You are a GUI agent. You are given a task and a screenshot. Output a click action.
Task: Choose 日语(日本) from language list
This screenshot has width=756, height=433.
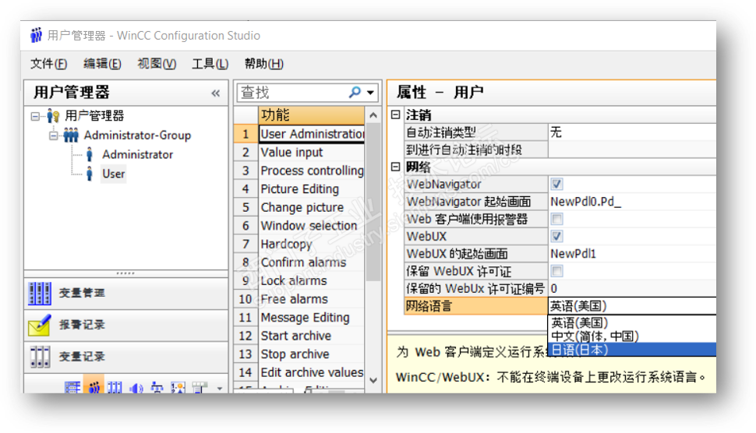632,350
